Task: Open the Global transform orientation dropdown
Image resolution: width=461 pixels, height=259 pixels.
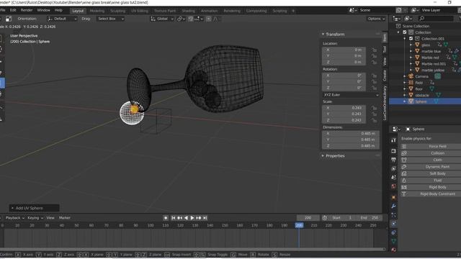Action: pyautogui.click(x=162, y=19)
